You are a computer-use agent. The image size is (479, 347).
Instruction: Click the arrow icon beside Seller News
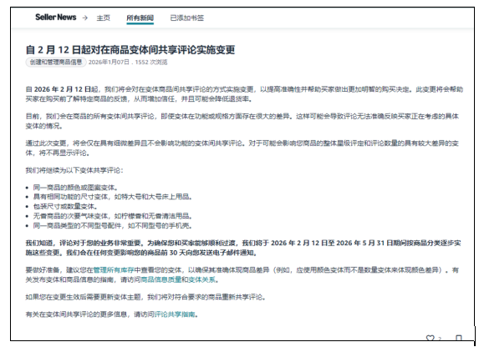coord(85,18)
